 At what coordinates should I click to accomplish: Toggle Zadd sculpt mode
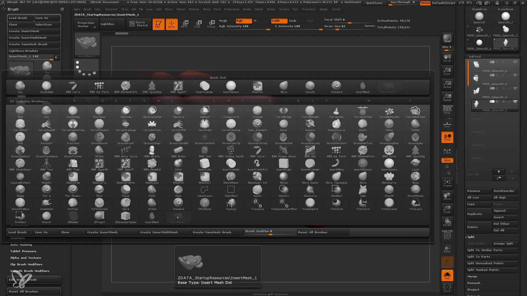279,21
